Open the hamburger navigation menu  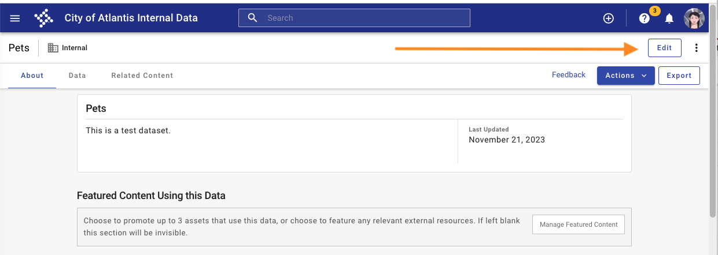click(15, 18)
